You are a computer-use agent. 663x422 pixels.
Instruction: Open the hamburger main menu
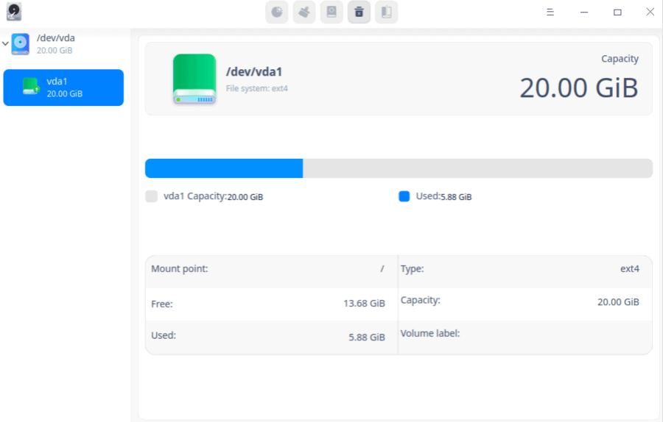(x=550, y=12)
